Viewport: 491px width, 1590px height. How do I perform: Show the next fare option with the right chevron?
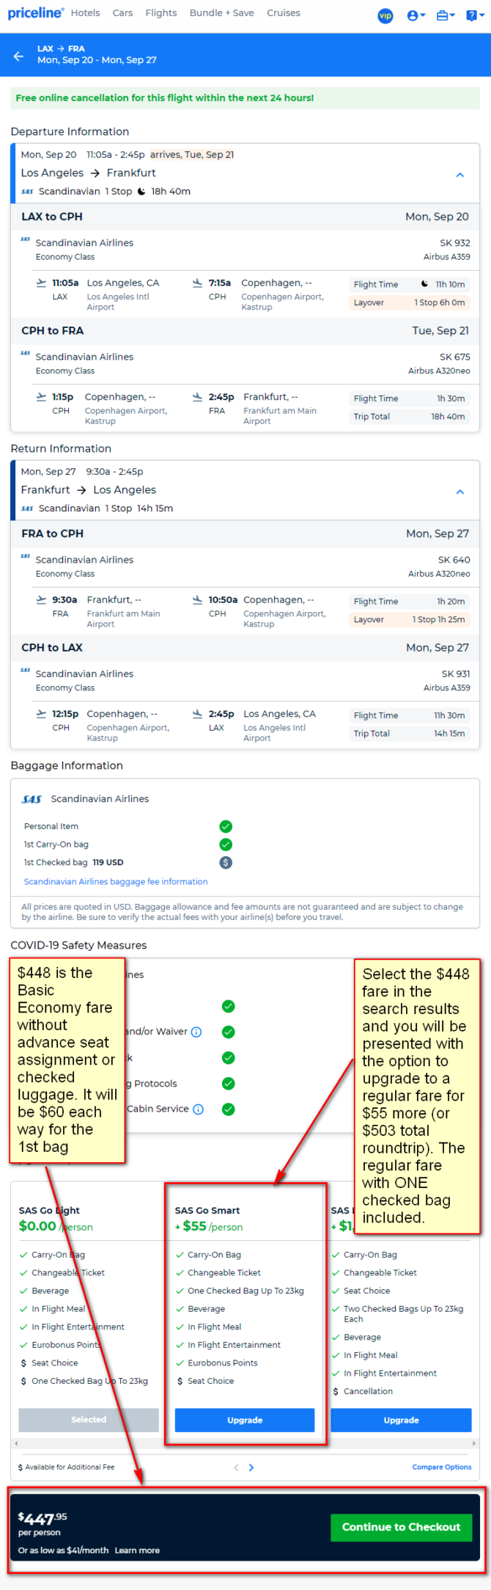coord(251,1467)
